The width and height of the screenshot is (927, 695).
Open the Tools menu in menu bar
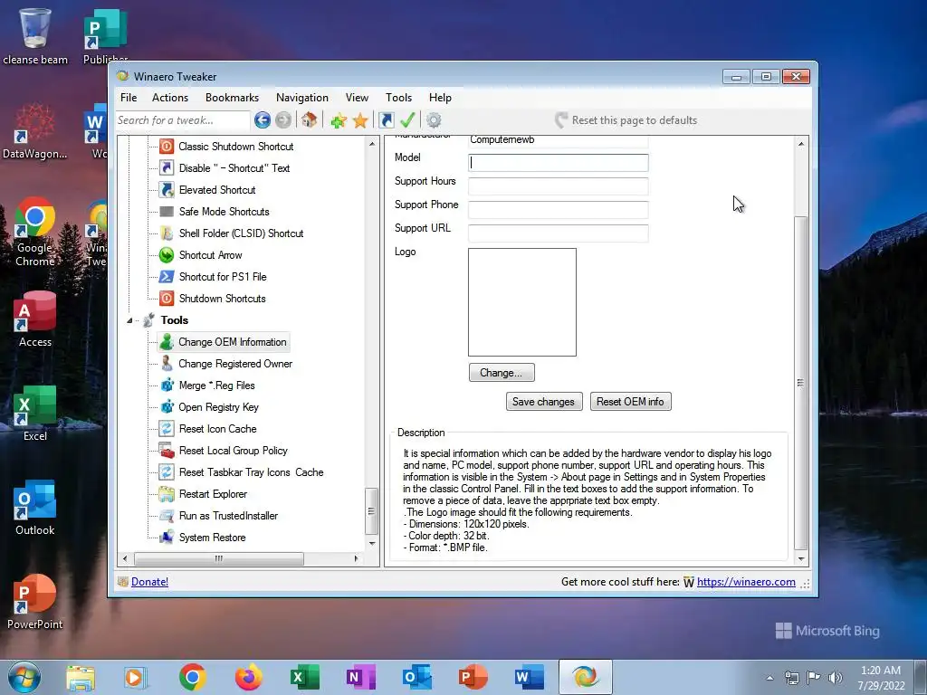pos(398,98)
